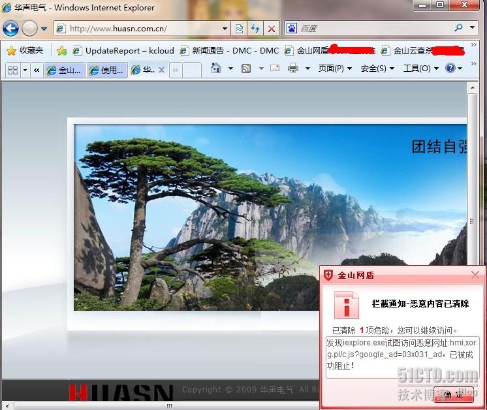Open the tab list dropdown arrow
Image resolution: width=487 pixels, height=410 pixels.
tap(25, 70)
